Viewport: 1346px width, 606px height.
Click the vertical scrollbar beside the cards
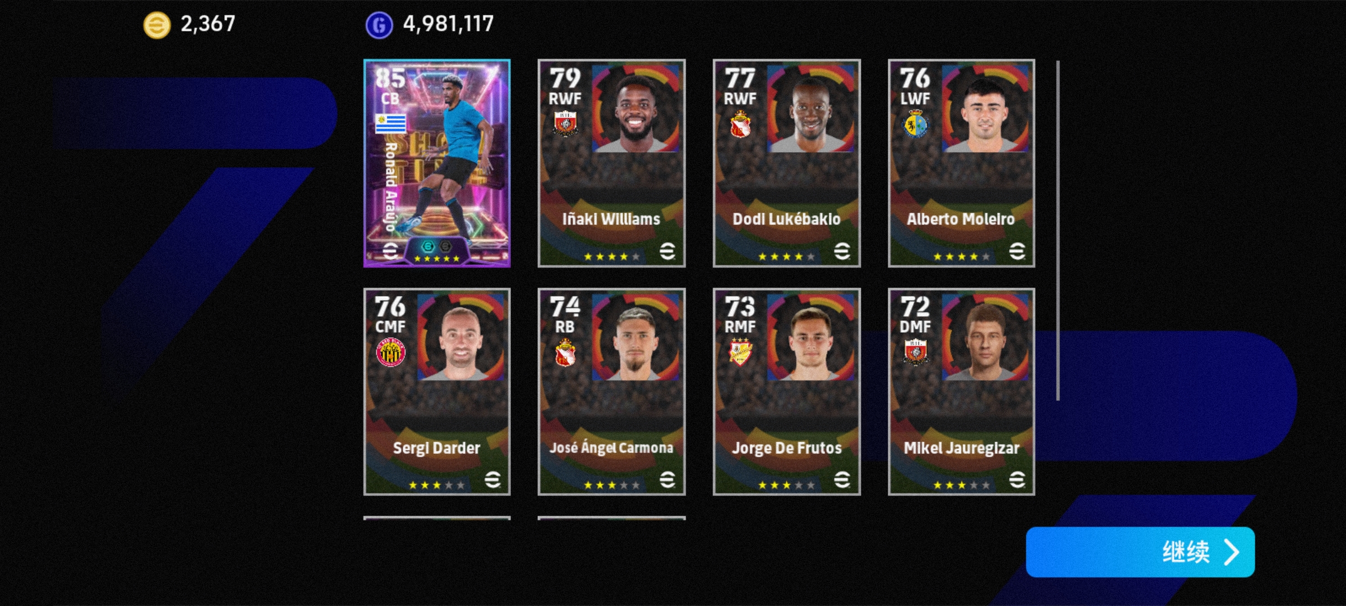coord(1058,231)
